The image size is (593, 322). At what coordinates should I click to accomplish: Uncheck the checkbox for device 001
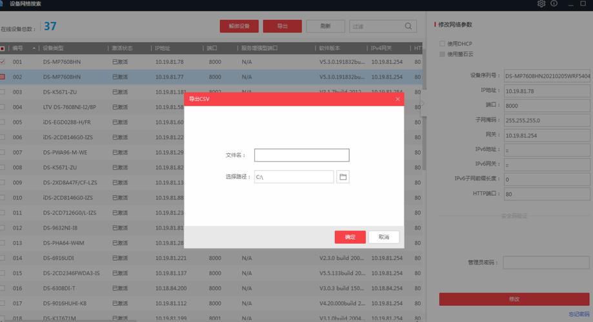3,62
